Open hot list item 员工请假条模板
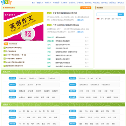Image resolution: width=126 pixels, height=126 pixels. (x=11, y=51)
